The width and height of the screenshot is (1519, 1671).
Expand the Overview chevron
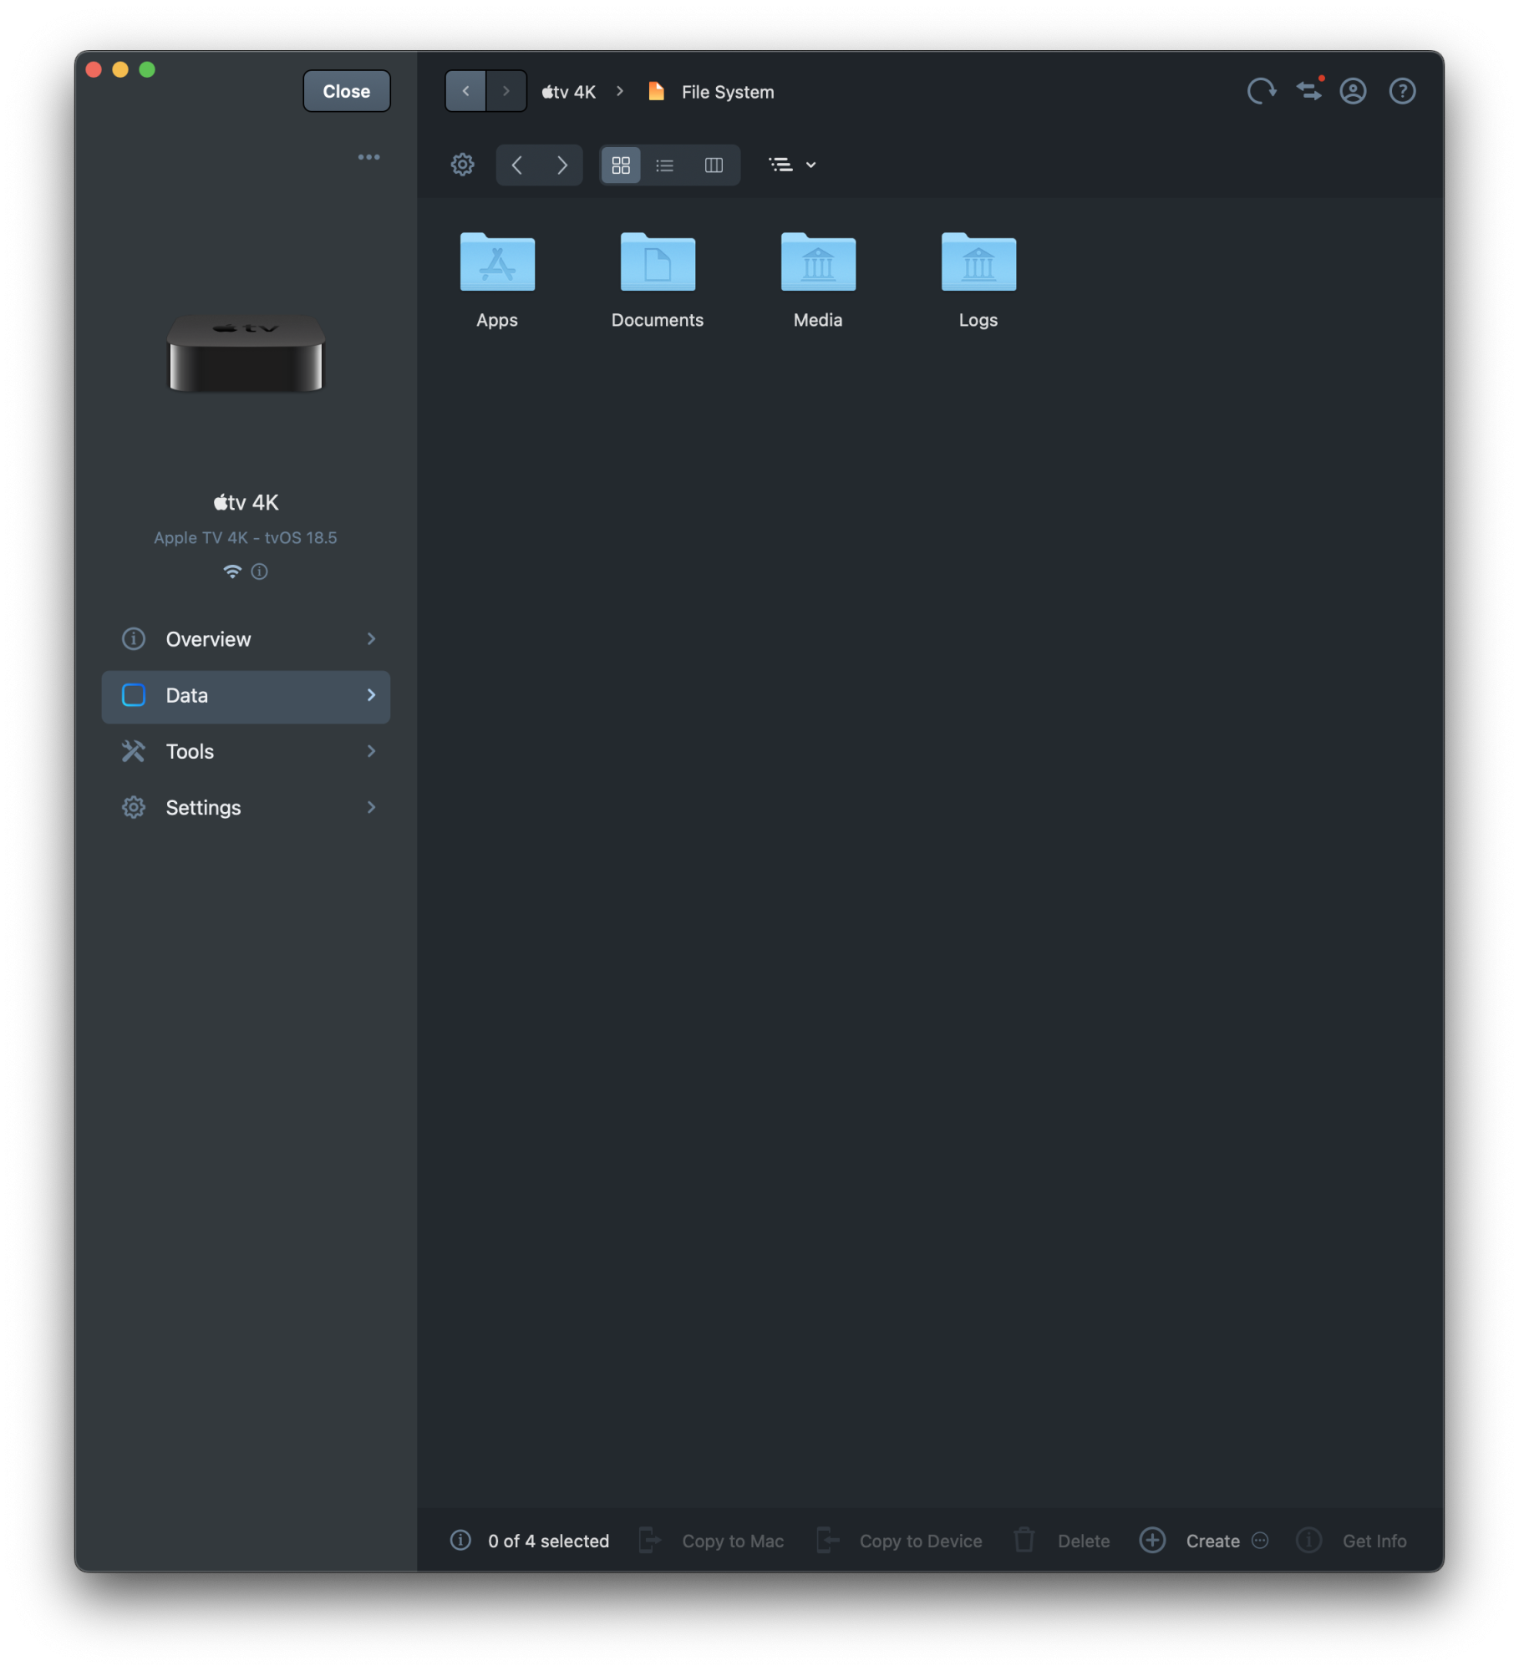point(371,639)
